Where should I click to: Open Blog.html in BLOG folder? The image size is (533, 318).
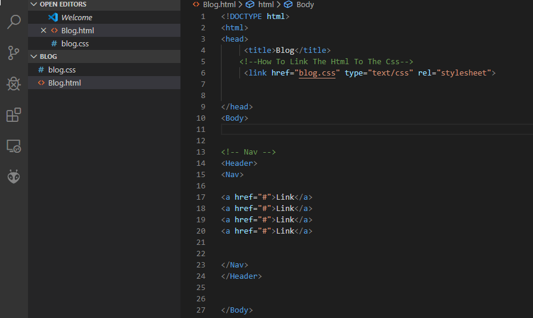click(x=64, y=83)
